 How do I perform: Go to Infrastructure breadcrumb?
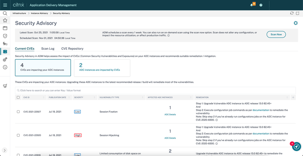[19, 13]
